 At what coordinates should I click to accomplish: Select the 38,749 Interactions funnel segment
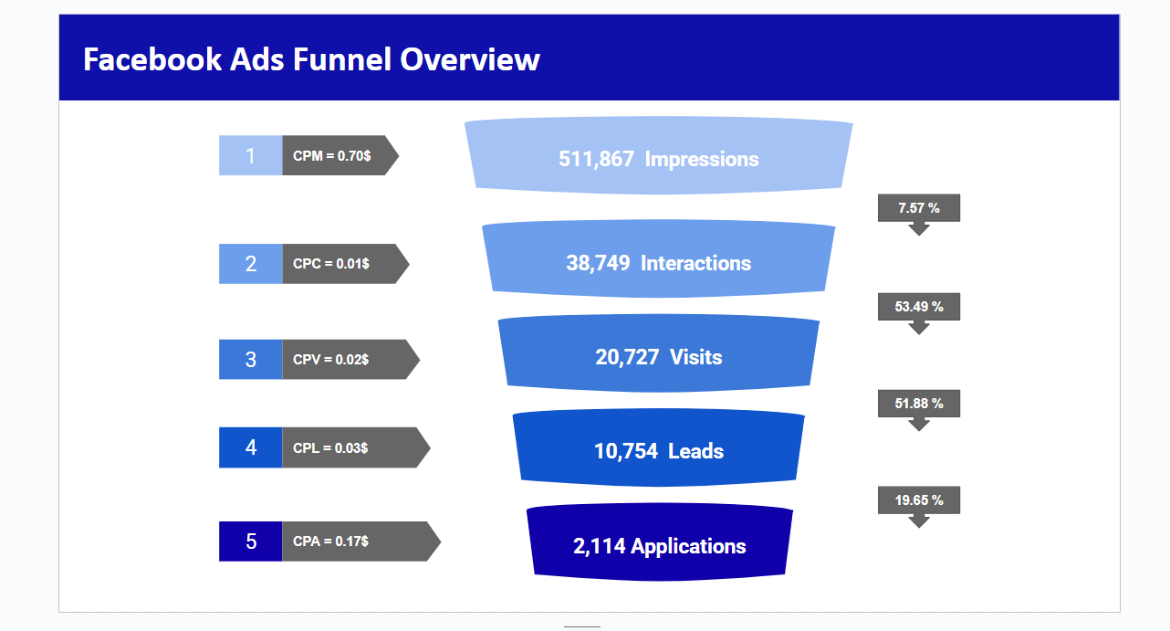coord(659,260)
